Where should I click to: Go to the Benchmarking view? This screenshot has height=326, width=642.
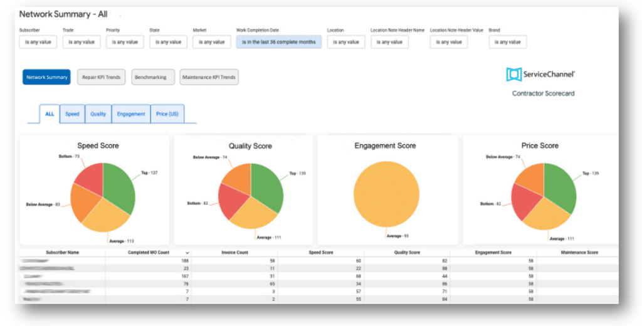[x=150, y=77]
